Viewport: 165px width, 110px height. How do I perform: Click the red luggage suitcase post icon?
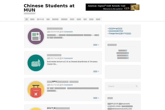36,89
